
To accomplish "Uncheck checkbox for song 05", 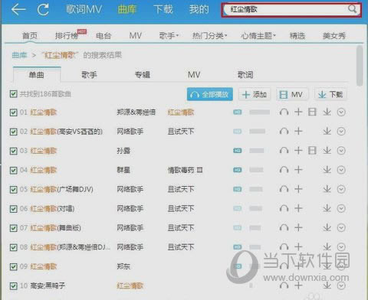I will 13,190.
